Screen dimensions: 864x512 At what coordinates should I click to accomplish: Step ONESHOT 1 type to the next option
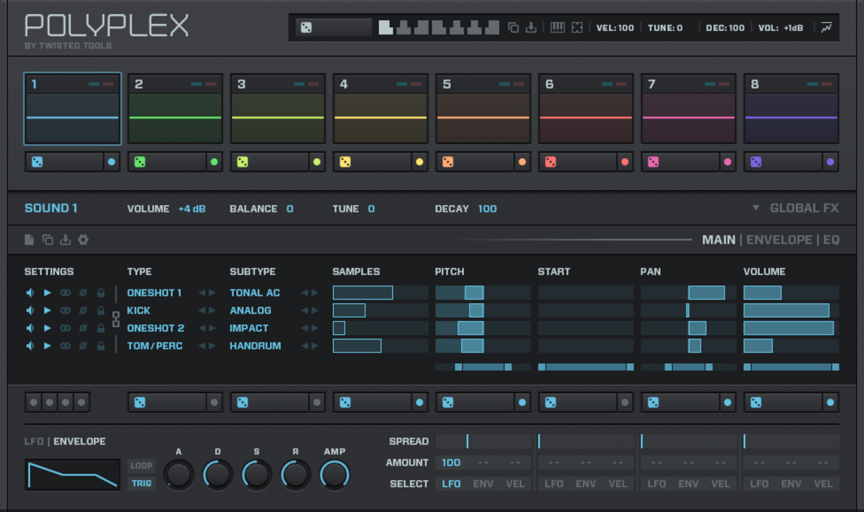click(x=212, y=293)
